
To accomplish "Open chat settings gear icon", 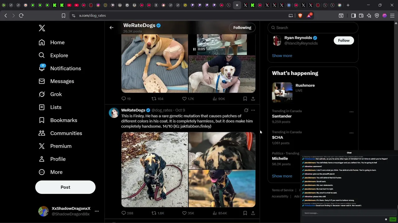I will (386, 219).
